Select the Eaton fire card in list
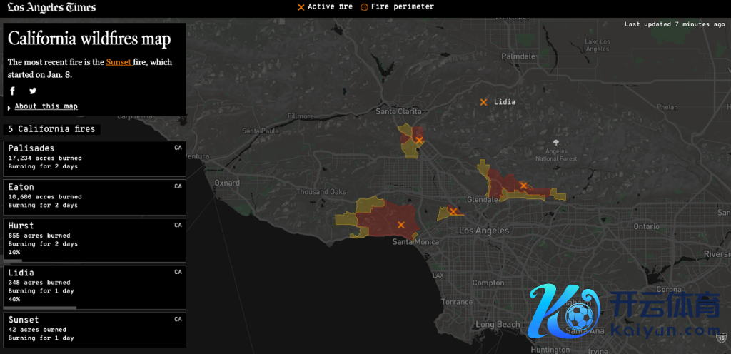731x354 pixels. point(94,196)
